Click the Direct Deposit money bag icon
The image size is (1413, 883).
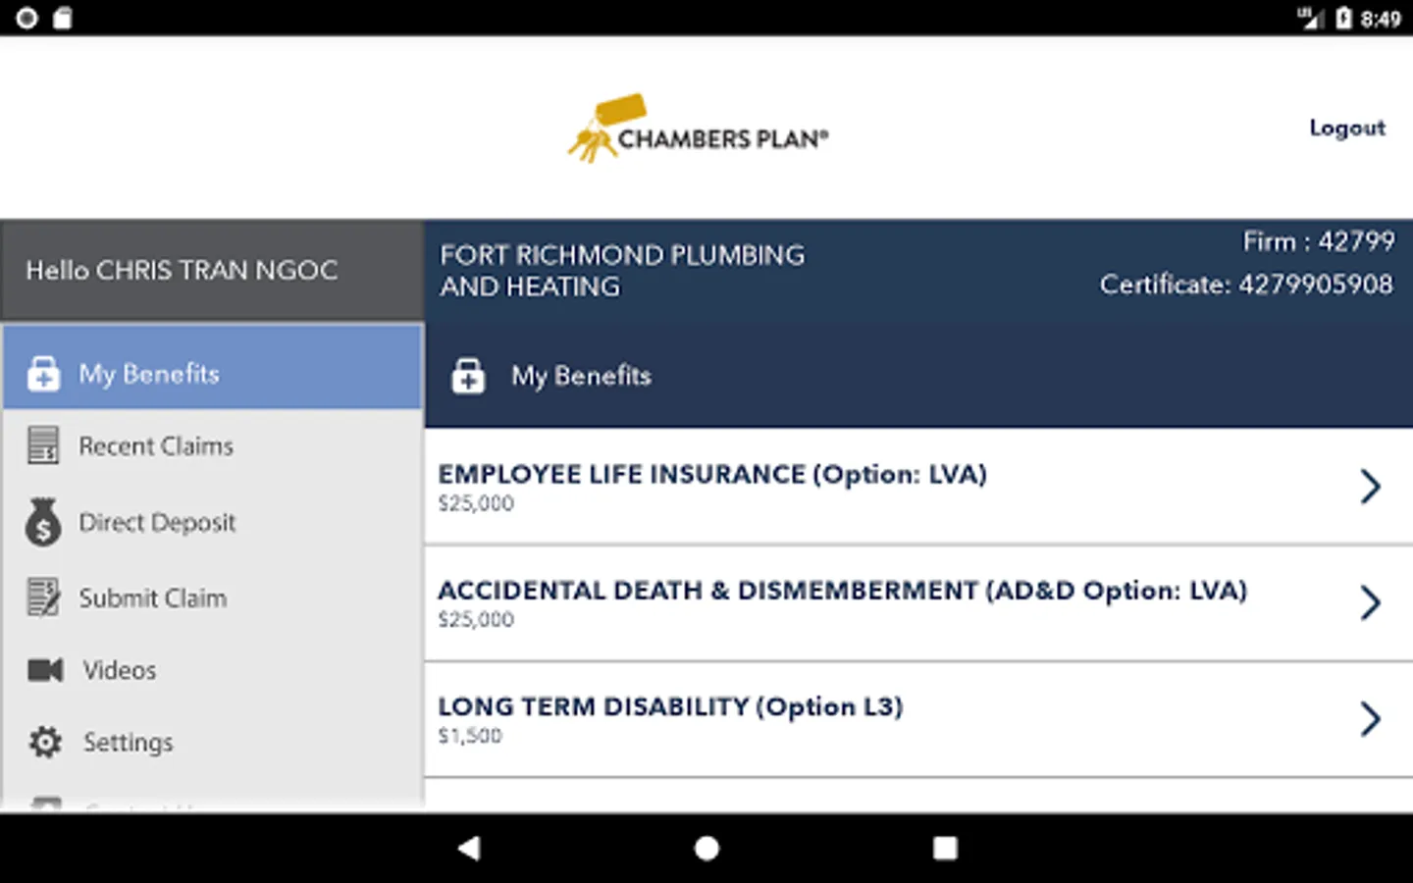[x=43, y=522]
